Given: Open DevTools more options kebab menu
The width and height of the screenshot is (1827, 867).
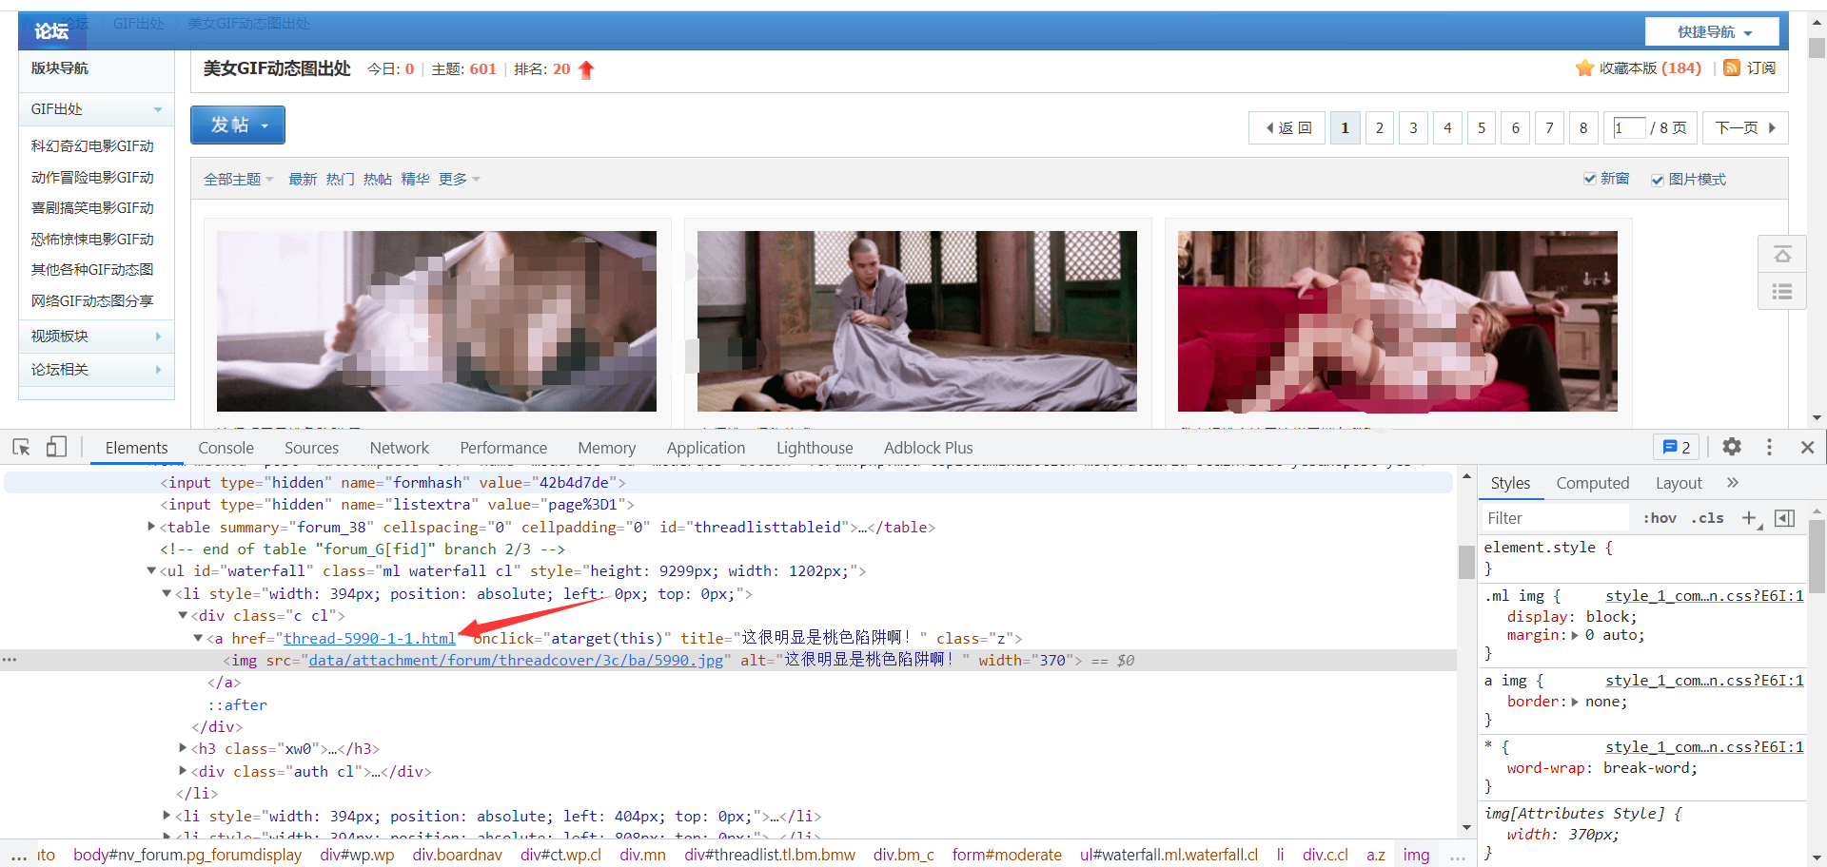Looking at the screenshot, I should (x=1769, y=447).
